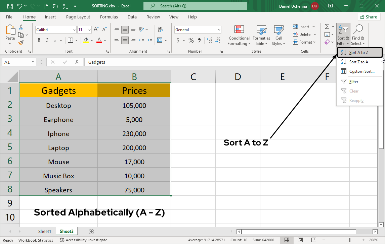This screenshot has height=244, width=385.
Task: Choose Sort Z to A from menu
Action: [358, 62]
